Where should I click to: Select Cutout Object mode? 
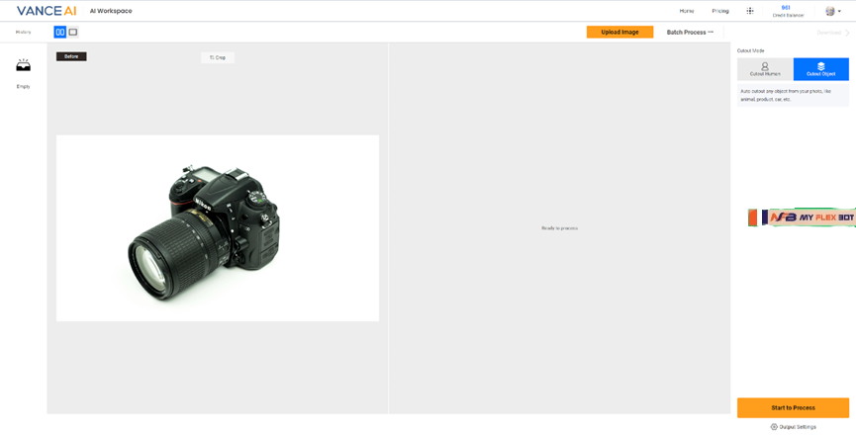[820, 69]
